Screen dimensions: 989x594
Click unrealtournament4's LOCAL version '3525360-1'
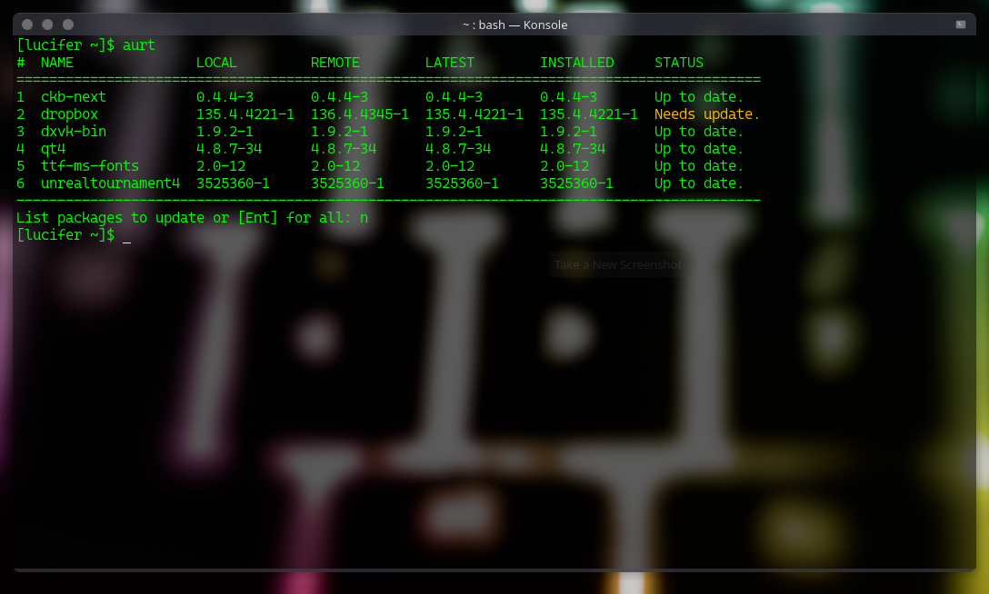[x=233, y=183]
